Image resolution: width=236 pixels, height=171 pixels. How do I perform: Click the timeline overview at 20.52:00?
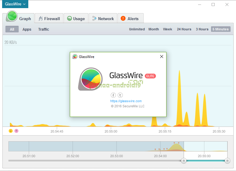[73, 146]
